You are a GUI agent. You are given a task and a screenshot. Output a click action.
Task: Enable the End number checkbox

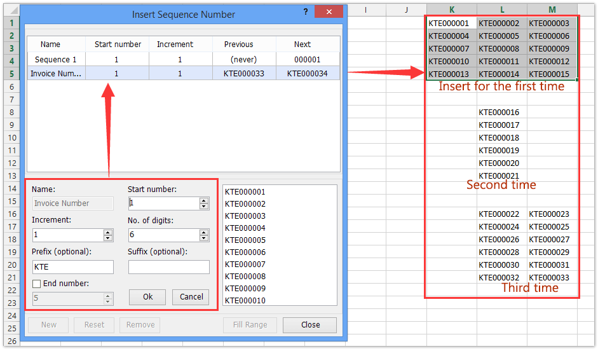coord(37,284)
